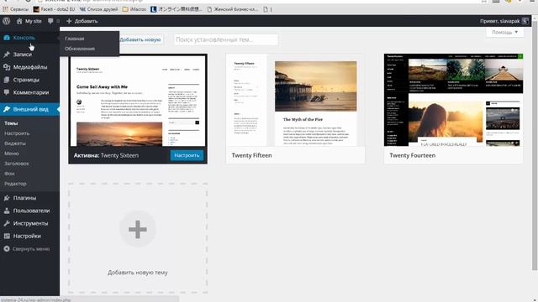Open Заголовок submenu item
Viewport: 538px width, 302px height.
click(17, 164)
